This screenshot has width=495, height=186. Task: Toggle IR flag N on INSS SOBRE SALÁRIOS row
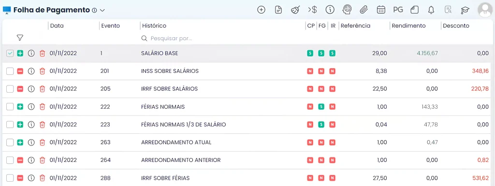point(332,71)
